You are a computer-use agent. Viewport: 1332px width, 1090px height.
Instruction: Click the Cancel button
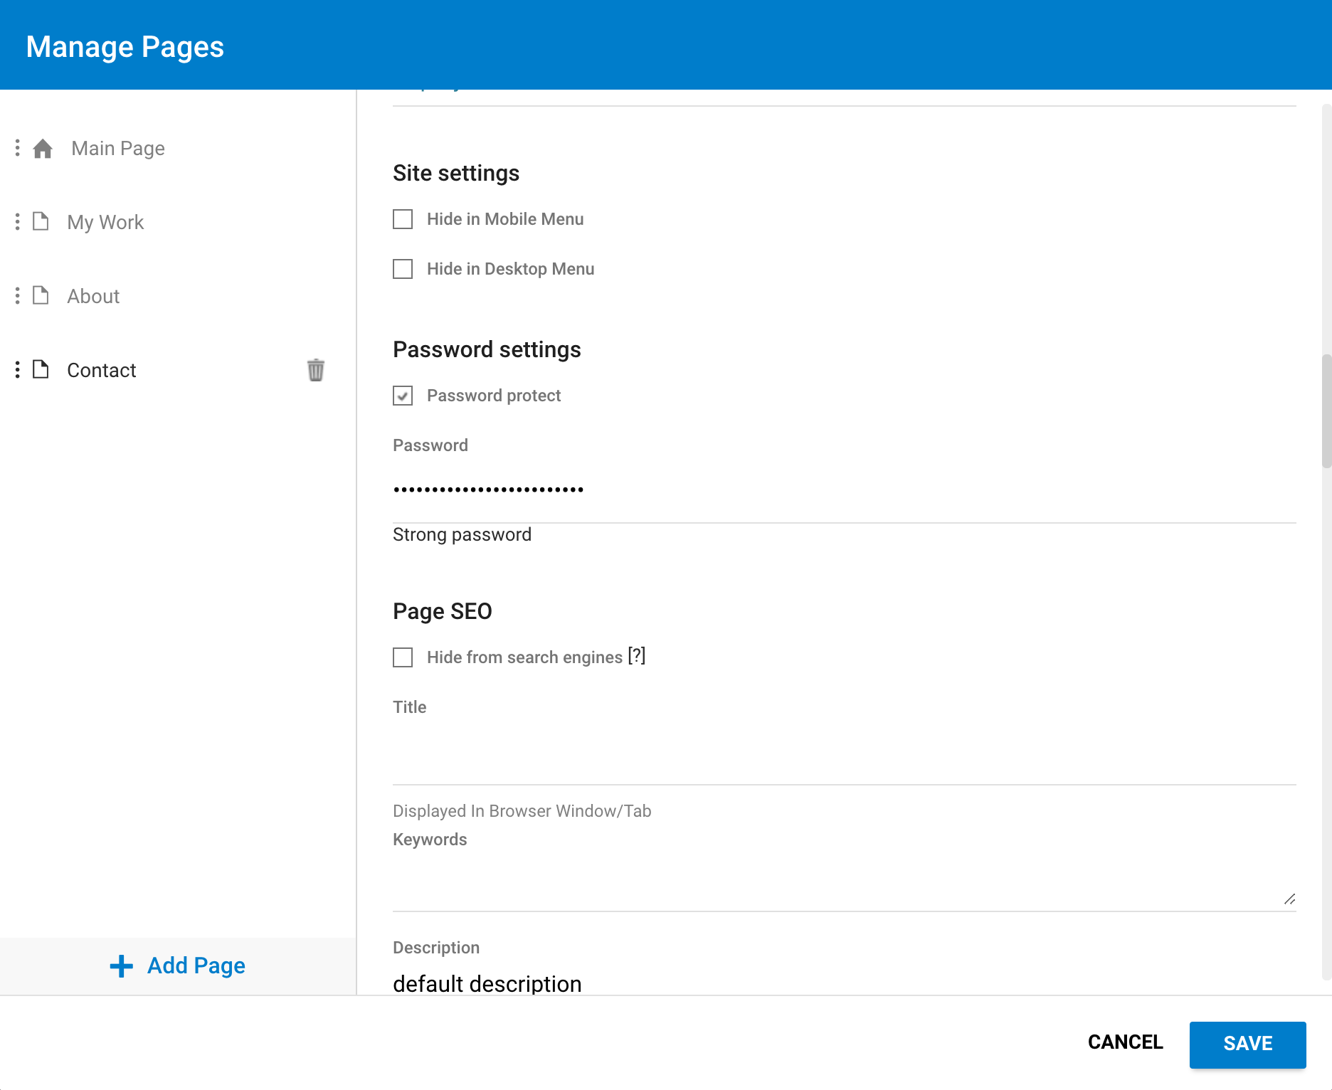pyautogui.click(x=1124, y=1042)
